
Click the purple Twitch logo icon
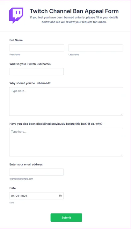[x=16, y=16]
